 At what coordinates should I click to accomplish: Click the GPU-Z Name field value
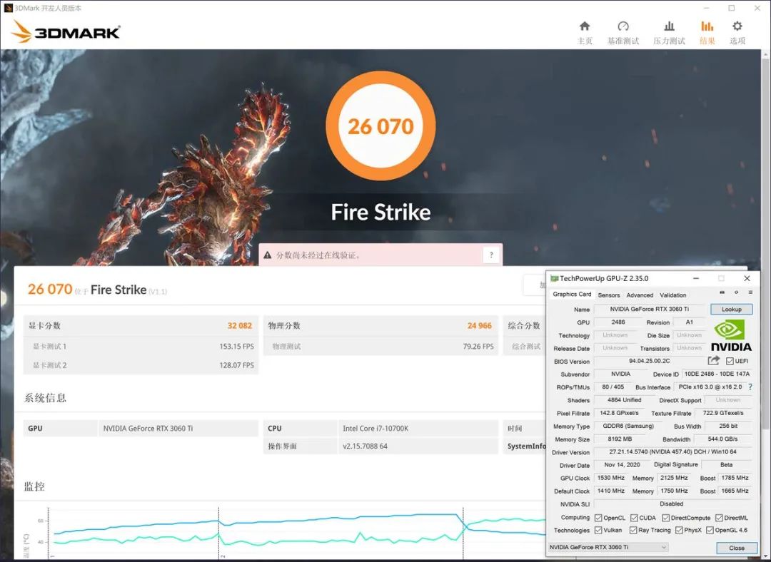click(649, 309)
